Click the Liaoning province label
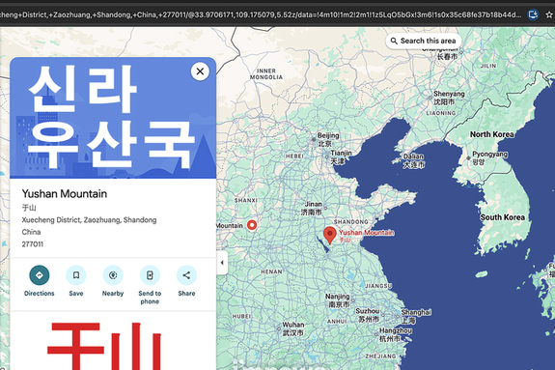 pos(441,113)
